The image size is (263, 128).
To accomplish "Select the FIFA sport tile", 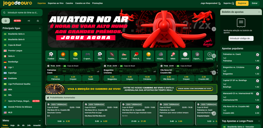I will click(100, 56).
